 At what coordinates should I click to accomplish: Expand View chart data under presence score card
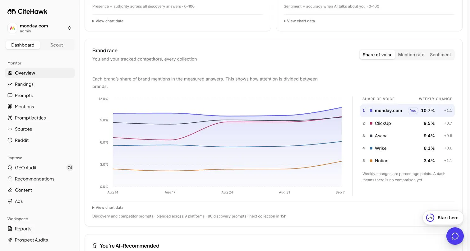(x=108, y=21)
